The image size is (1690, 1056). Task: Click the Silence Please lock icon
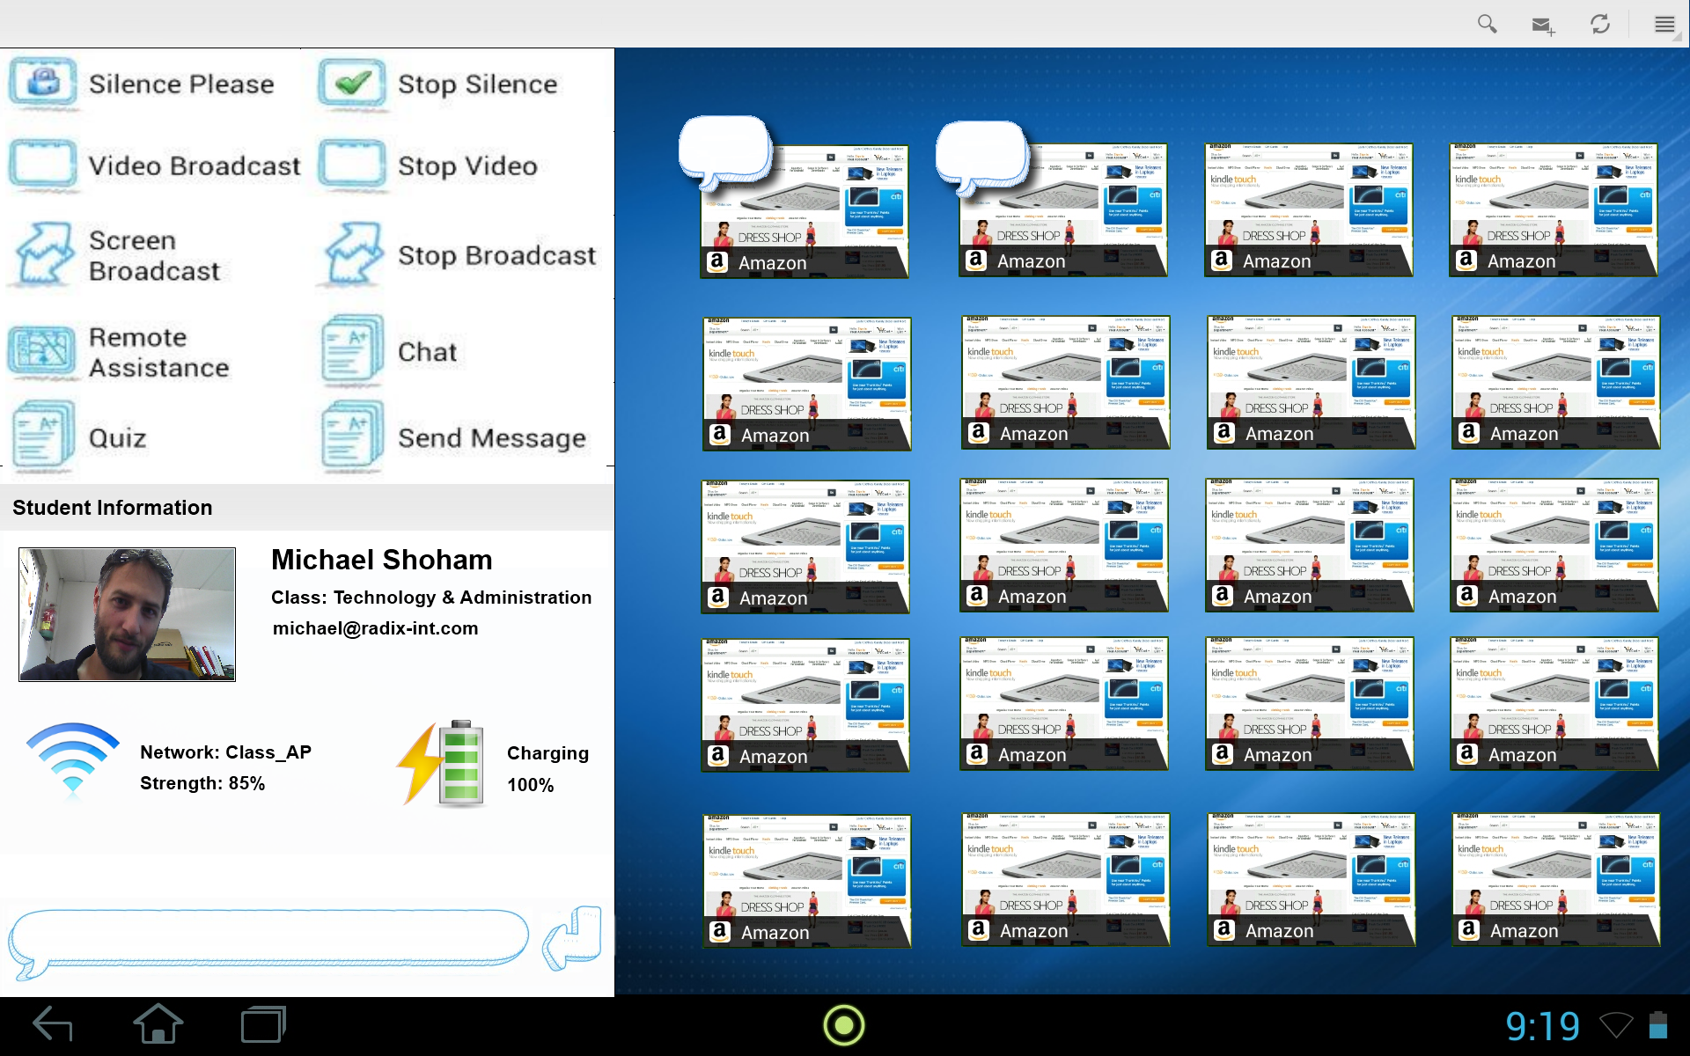point(42,84)
